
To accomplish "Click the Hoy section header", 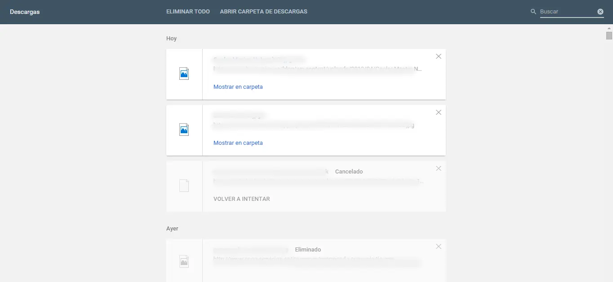I will coord(171,39).
